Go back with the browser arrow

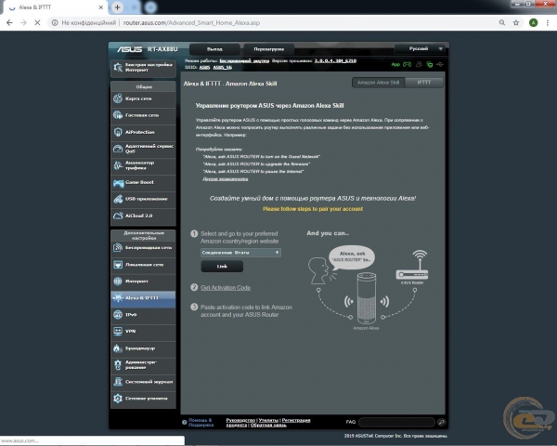click(9, 22)
